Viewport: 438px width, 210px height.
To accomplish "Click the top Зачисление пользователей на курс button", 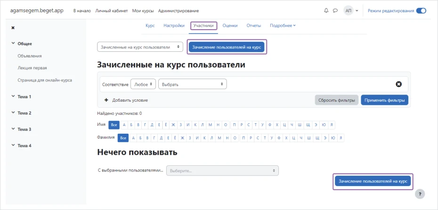I will [227, 47].
